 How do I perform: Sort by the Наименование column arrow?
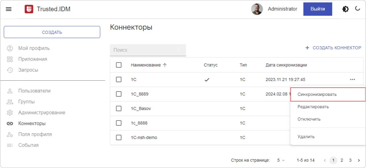tap(165, 65)
